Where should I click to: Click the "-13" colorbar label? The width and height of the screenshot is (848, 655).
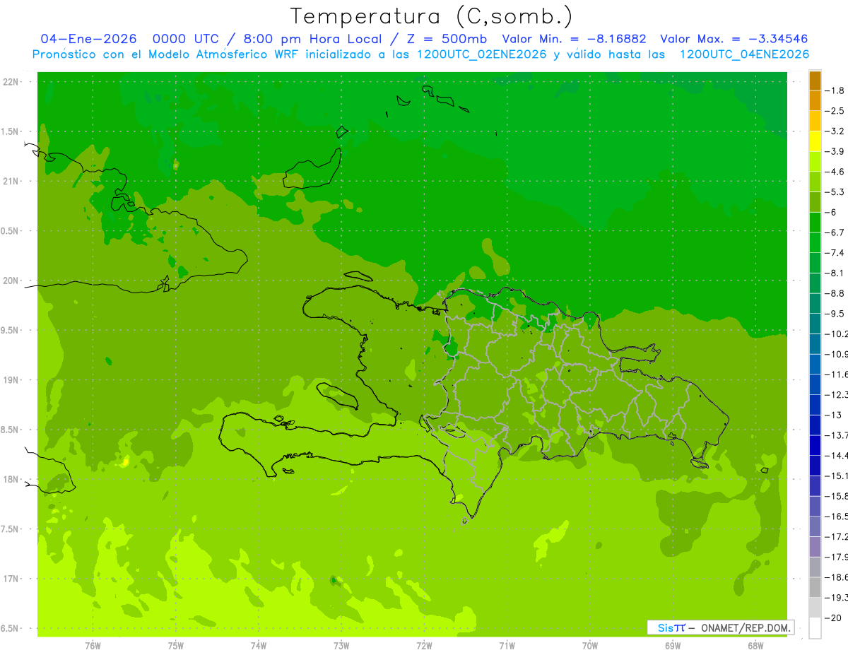click(834, 415)
